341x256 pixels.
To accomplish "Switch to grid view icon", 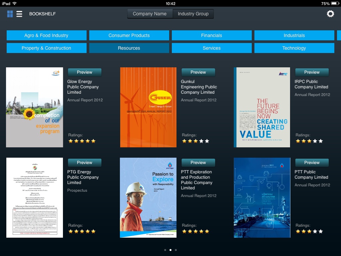I will pos(10,14).
